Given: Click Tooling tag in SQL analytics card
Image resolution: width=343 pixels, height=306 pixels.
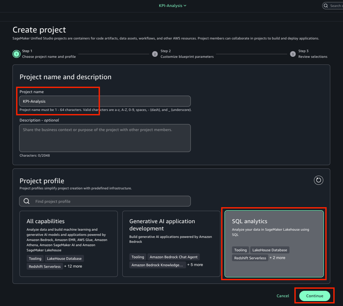Looking at the screenshot, I should click(240, 250).
